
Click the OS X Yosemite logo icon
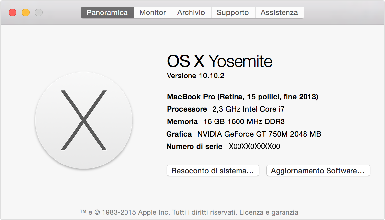click(x=84, y=121)
